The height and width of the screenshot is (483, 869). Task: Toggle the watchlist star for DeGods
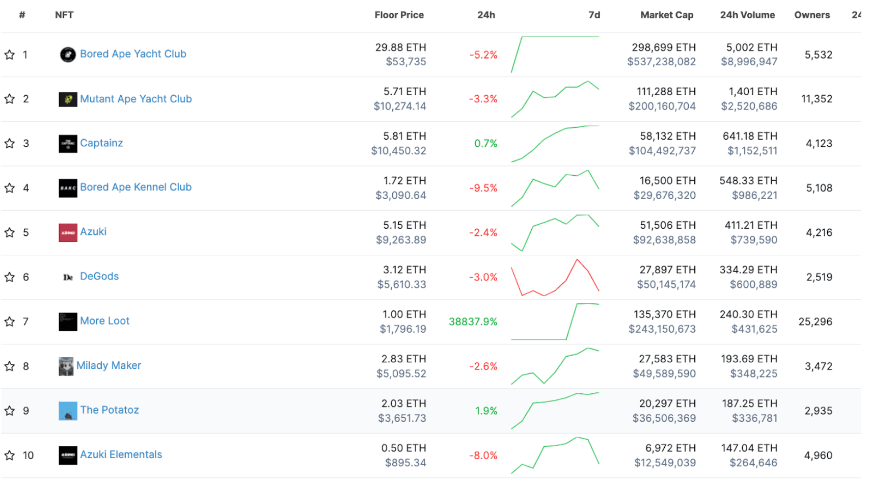pos(10,277)
